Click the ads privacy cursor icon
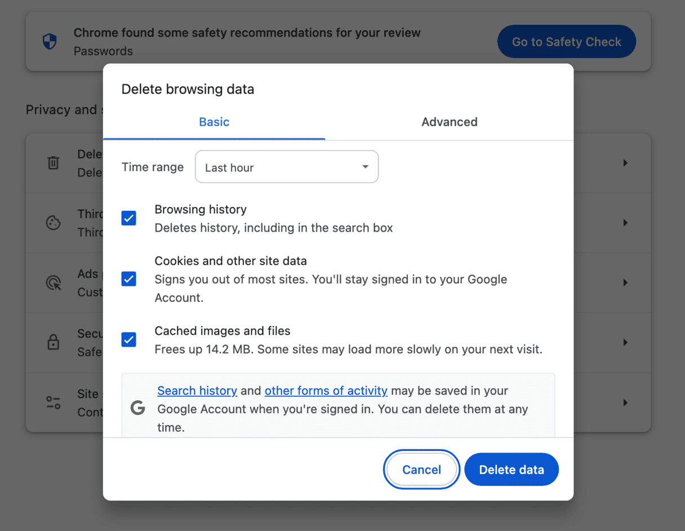 [x=53, y=282]
